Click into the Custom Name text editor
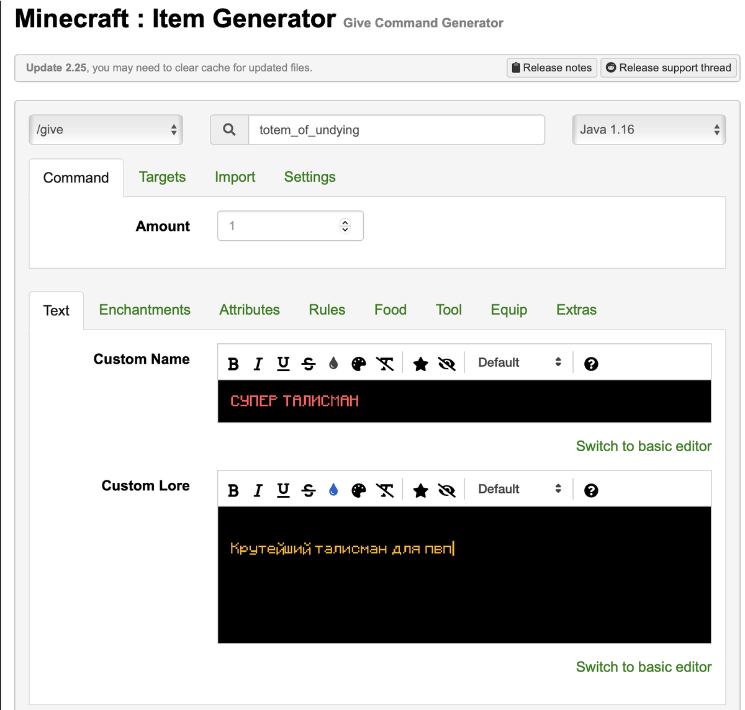 (464, 401)
